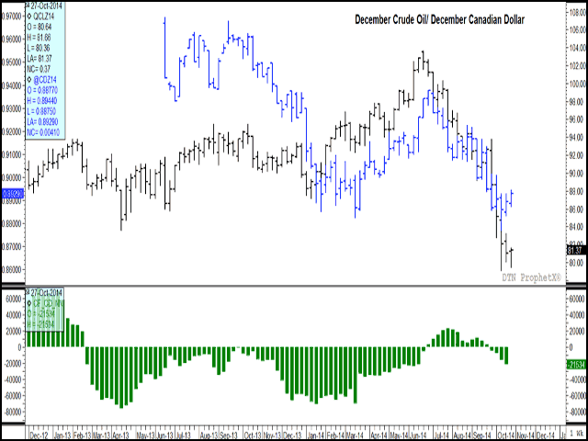Click the 0.97000 label on left axis
Viewport: 588px width, 441px height.
pos(11,17)
